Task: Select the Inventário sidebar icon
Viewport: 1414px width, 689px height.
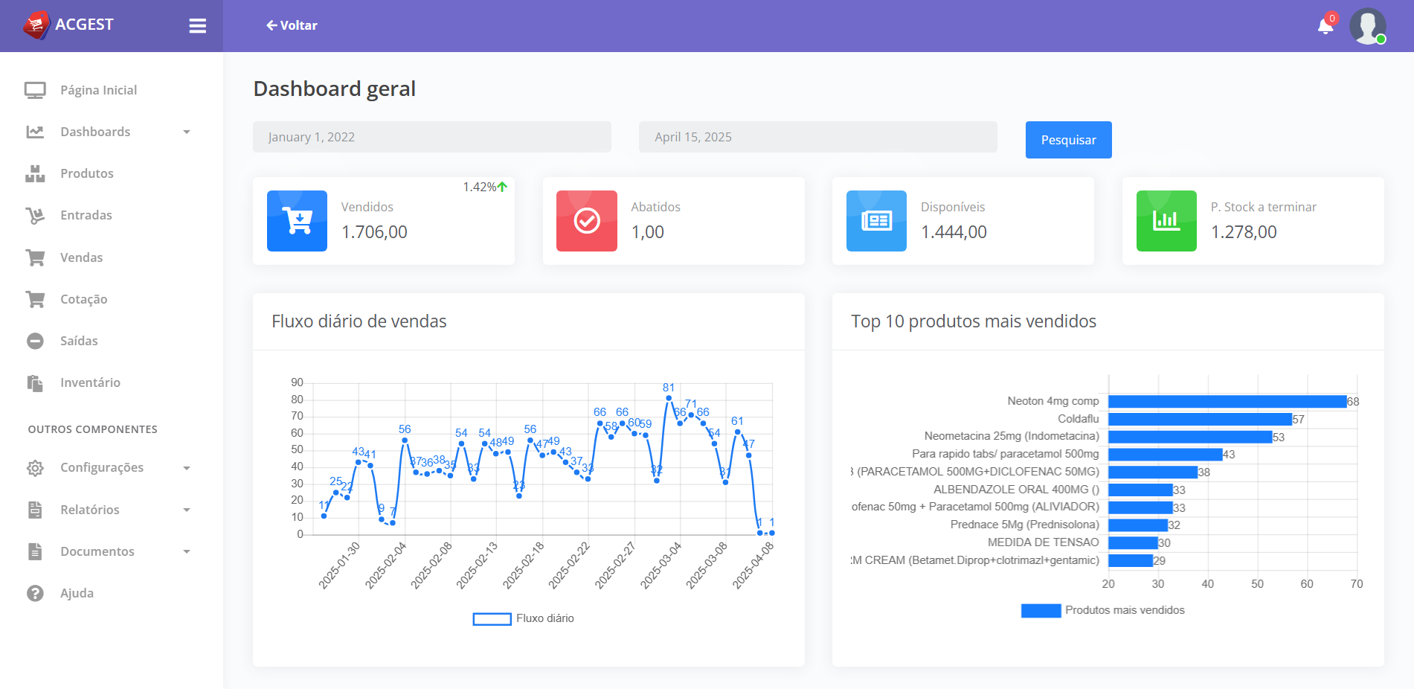Action: (35, 382)
